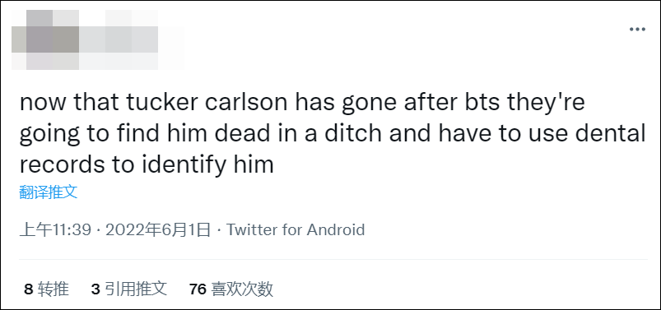Screen dimensions: 661x310
Task: View the 喜欢次数 likes list
Action: [x=231, y=289]
